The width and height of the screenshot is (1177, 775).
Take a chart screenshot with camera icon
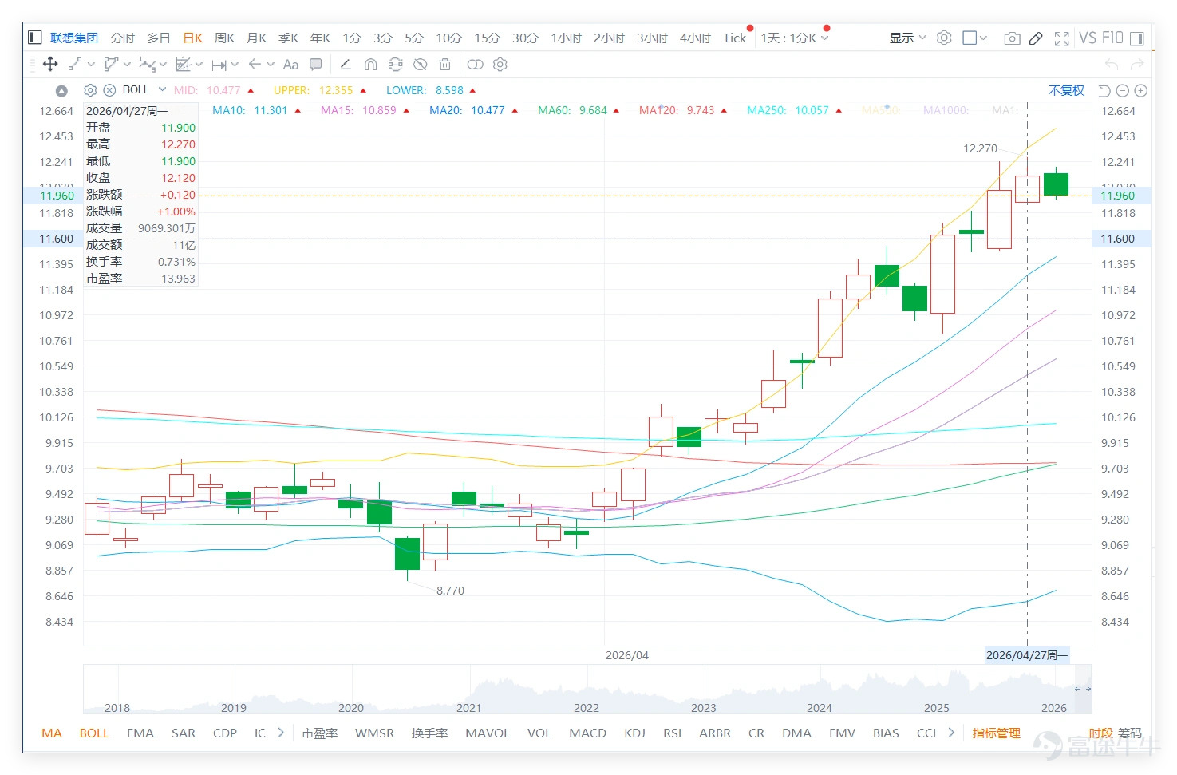pos(1012,38)
